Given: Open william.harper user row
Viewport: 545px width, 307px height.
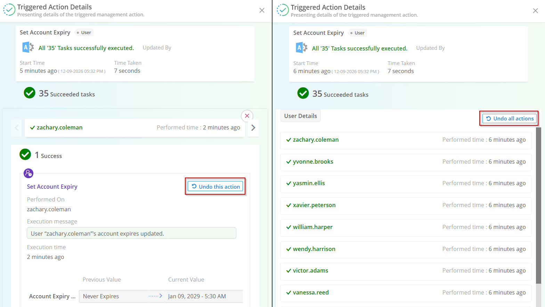Looking at the screenshot, I should coord(406,227).
